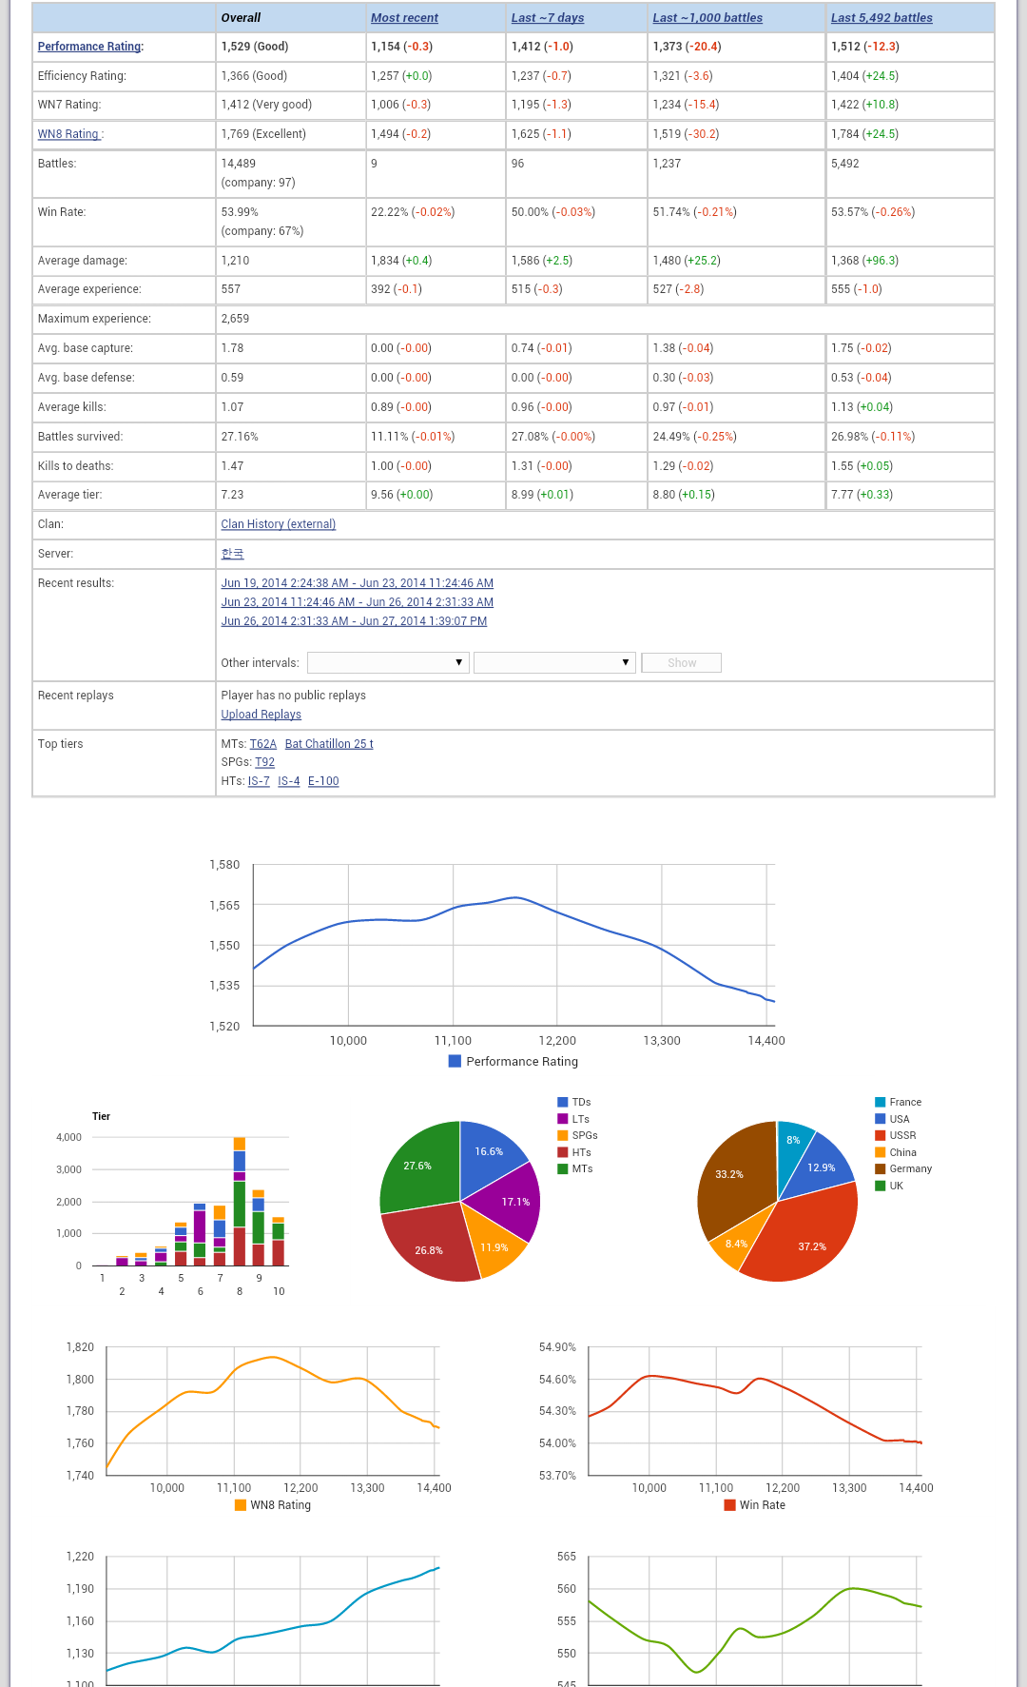
Task: Open Clan History (external) link
Action: (x=278, y=524)
